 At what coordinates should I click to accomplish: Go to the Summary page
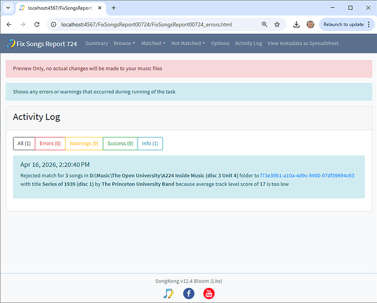96,44
